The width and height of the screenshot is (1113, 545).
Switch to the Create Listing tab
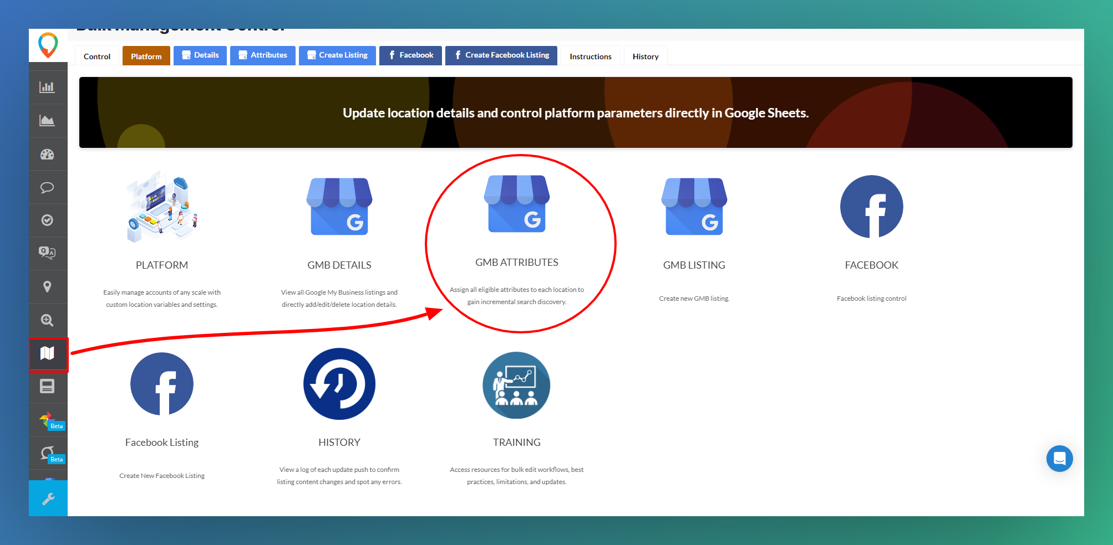pyautogui.click(x=337, y=55)
